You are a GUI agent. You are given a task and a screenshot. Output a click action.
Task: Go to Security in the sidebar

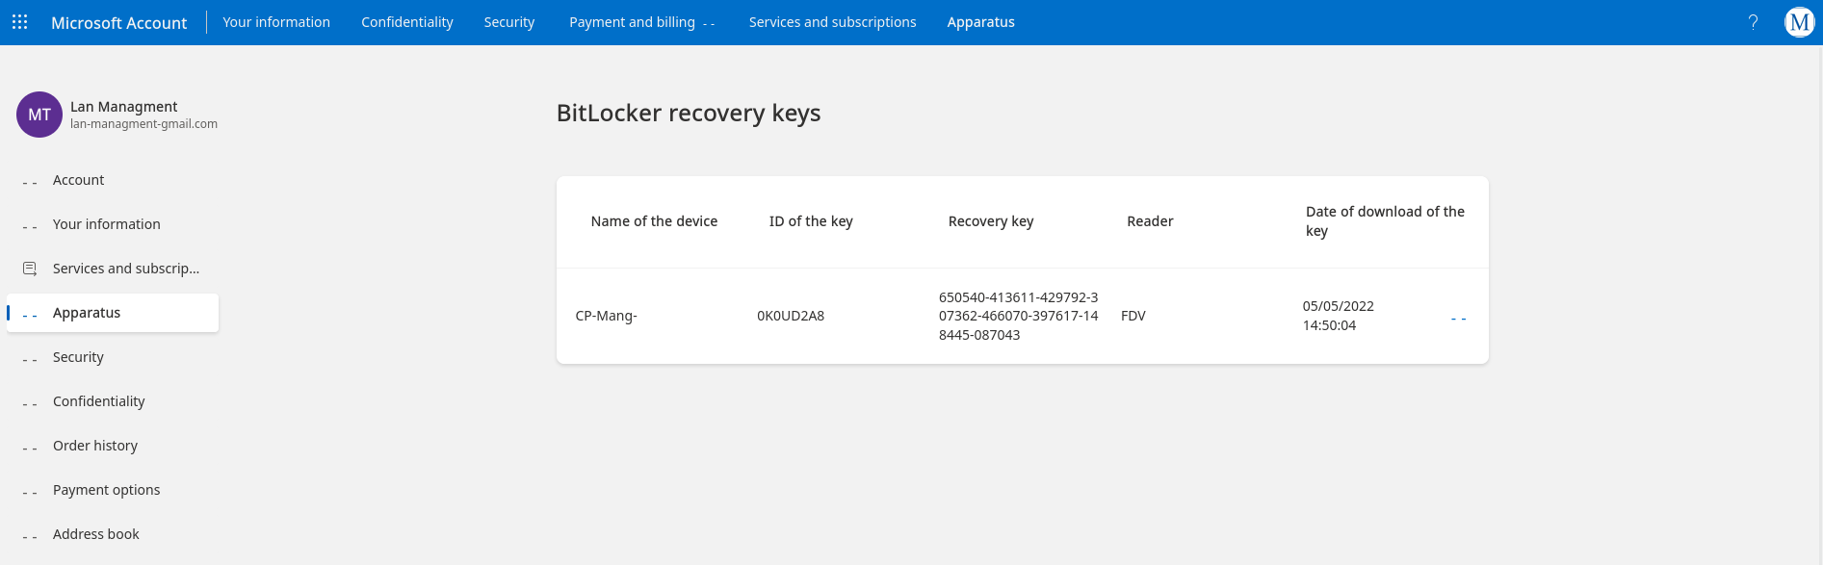[x=113, y=357]
